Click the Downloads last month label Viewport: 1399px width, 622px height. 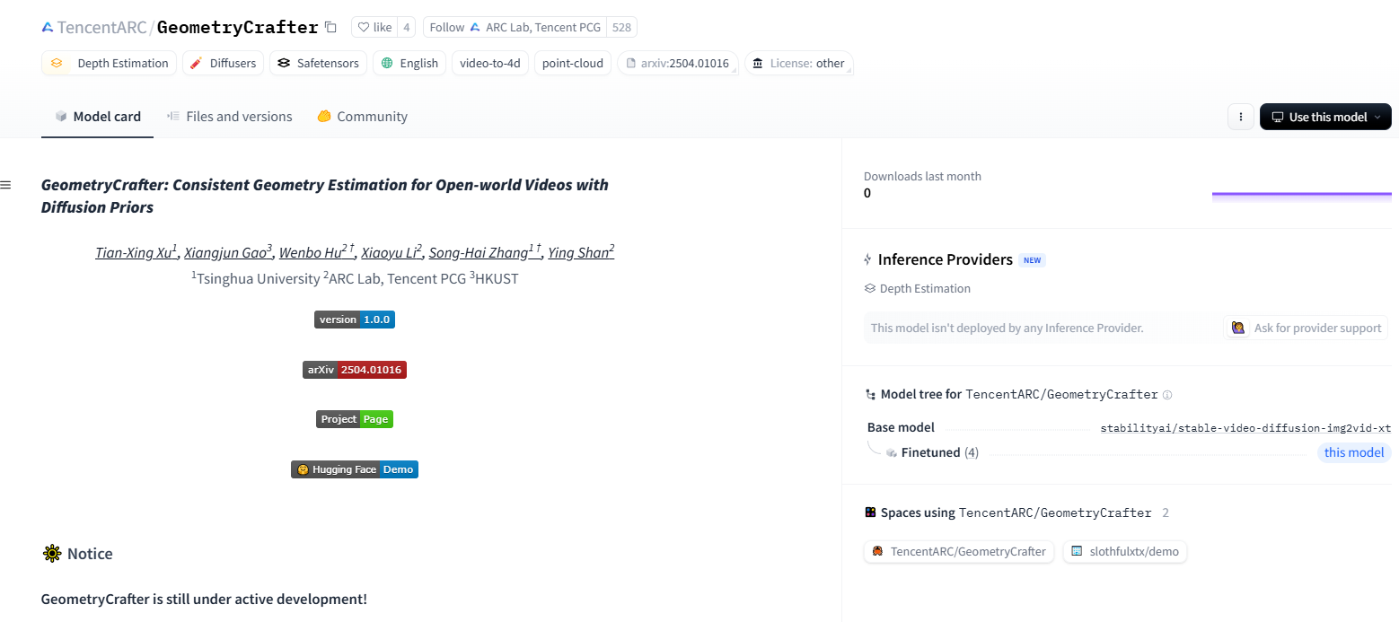922,176
